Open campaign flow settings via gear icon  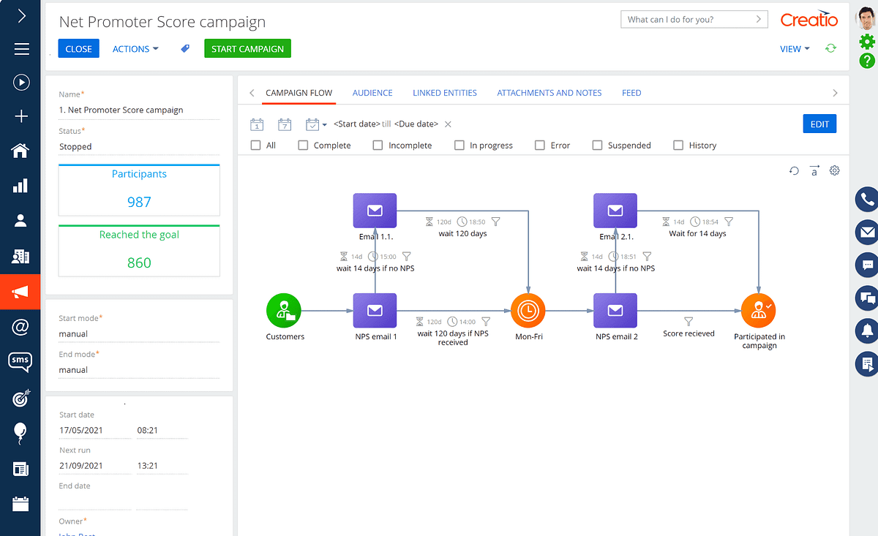pos(834,170)
